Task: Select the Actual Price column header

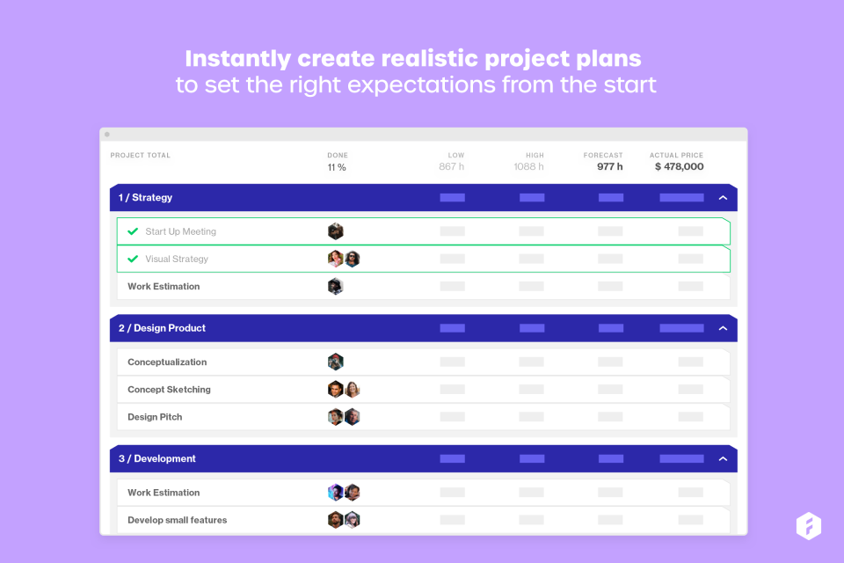Action: point(676,156)
